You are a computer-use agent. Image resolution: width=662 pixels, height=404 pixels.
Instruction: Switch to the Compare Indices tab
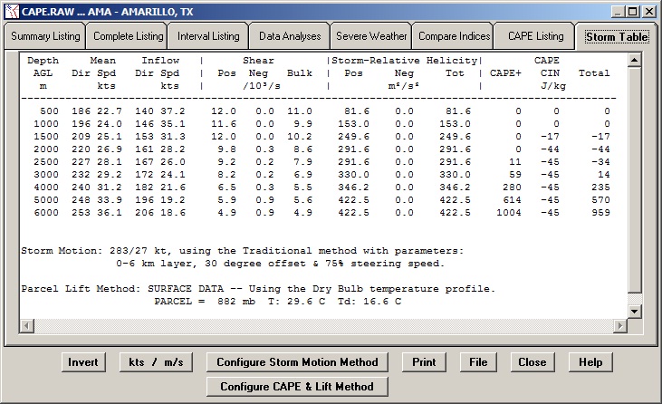(x=454, y=36)
